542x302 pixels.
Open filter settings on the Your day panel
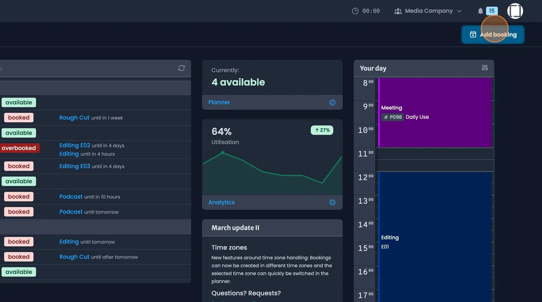tap(485, 68)
